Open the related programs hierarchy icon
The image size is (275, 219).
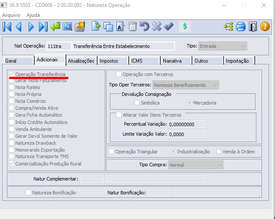pyautogui.click(x=229, y=27)
